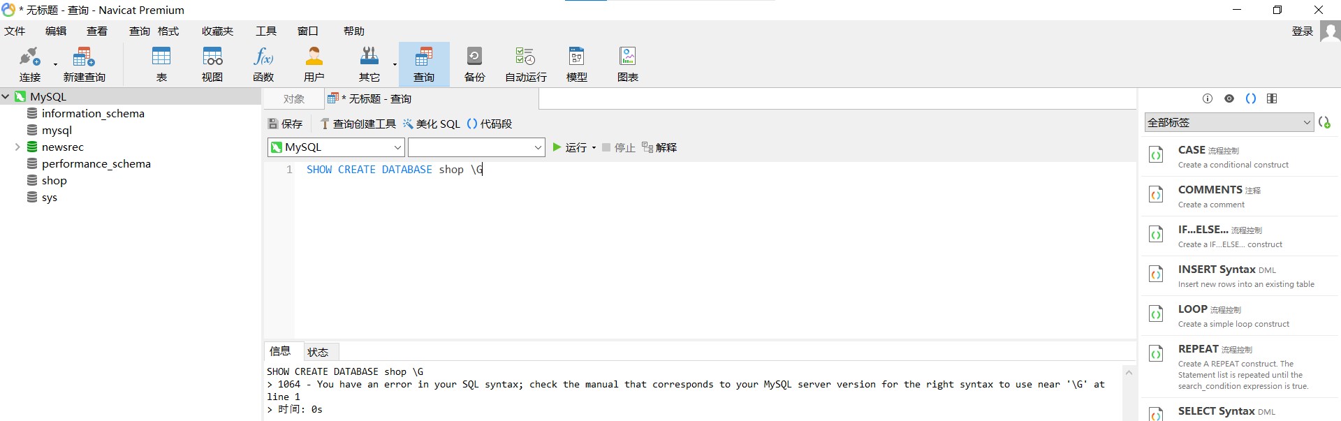Open Automation (自动运行) section
Image resolution: width=1341 pixels, height=421 pixels.
point(526,64)
